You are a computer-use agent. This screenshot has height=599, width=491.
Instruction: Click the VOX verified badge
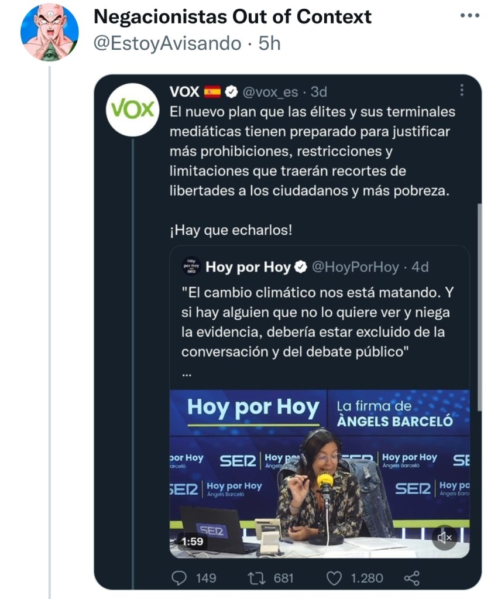pos(231,92)
